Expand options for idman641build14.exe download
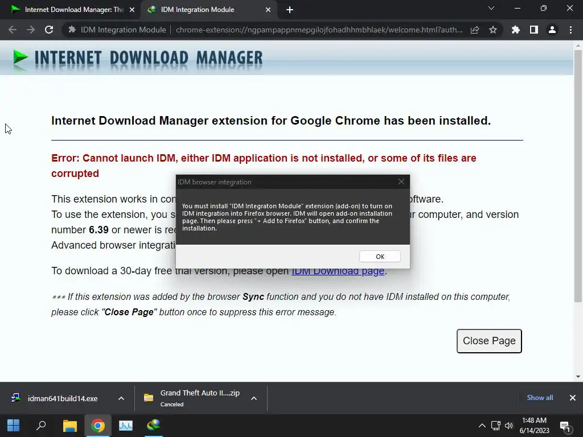 [x=121, y=398]
